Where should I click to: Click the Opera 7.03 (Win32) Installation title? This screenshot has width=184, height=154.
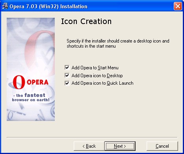tap(48, 6)
